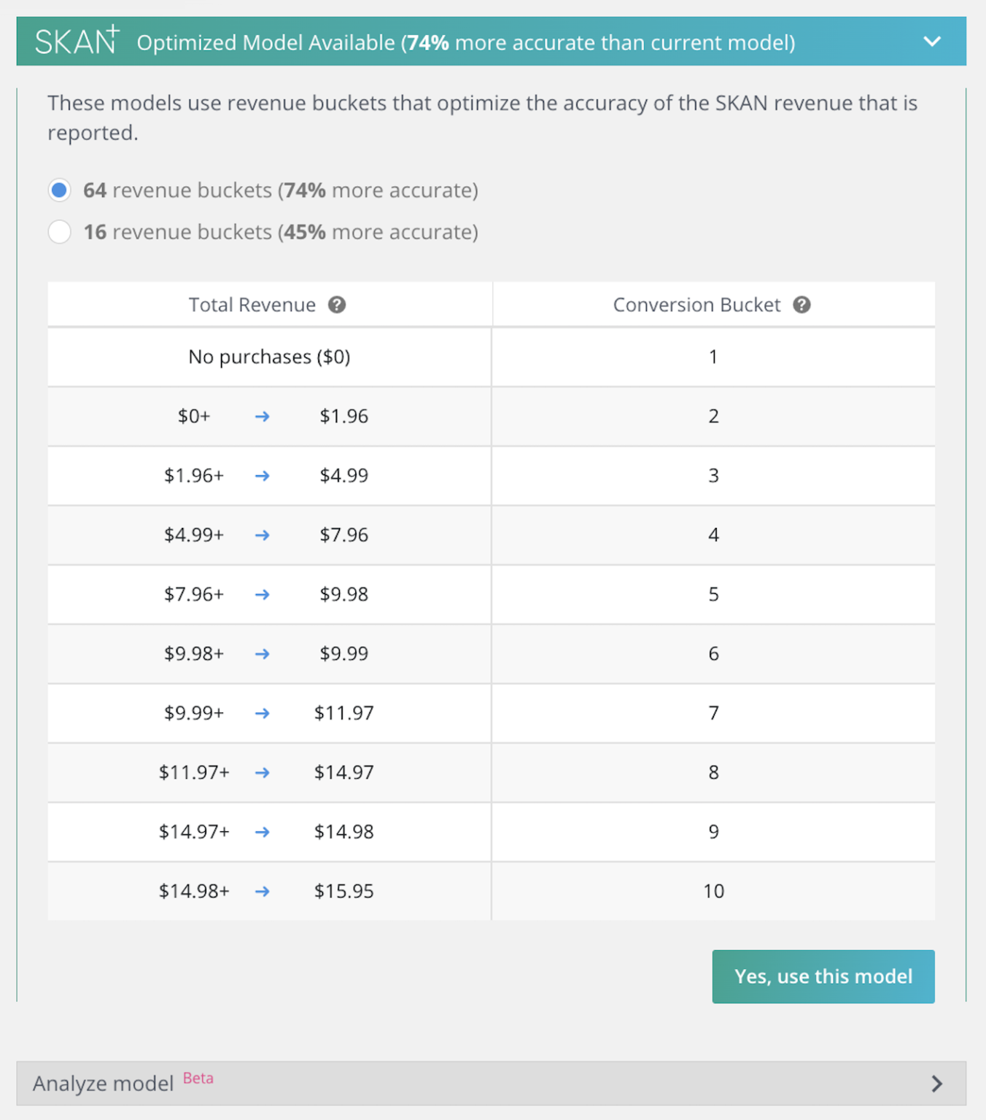Viewport: 986px width, 1120px height.
Task: Click the Conversion Bucket column header
Action: click(x=697, y=305)
